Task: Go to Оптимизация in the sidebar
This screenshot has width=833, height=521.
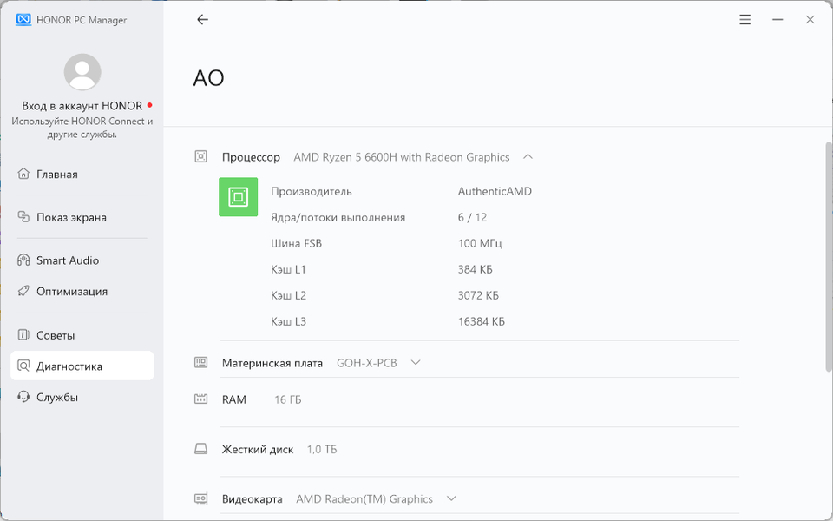Action: 72,292
